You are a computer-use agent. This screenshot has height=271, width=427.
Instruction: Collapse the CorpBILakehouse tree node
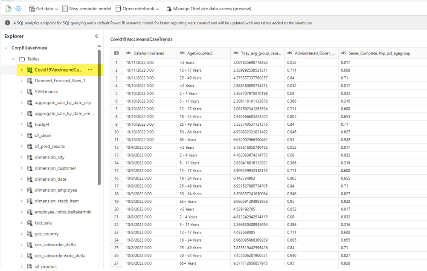coord(6,48)
